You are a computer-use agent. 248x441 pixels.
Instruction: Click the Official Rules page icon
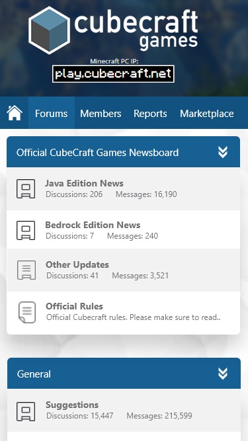tap(27, 312)
